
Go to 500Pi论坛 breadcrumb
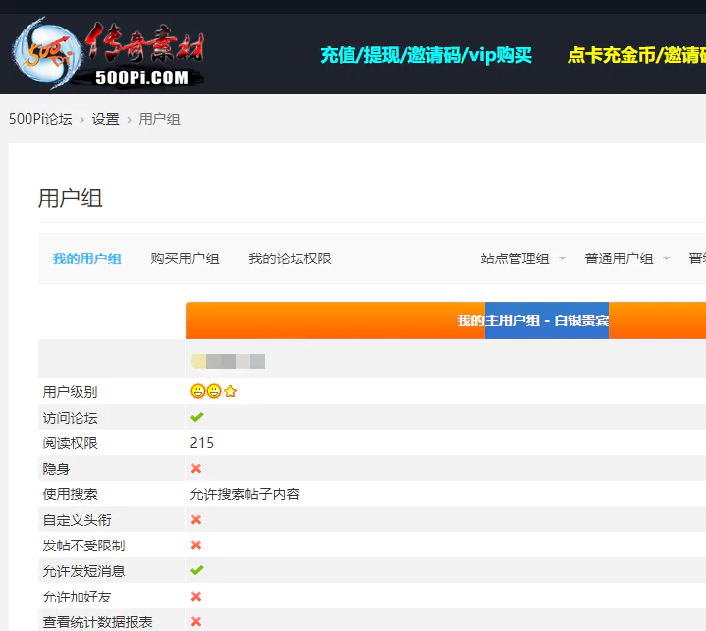click(x=40, y=119)
